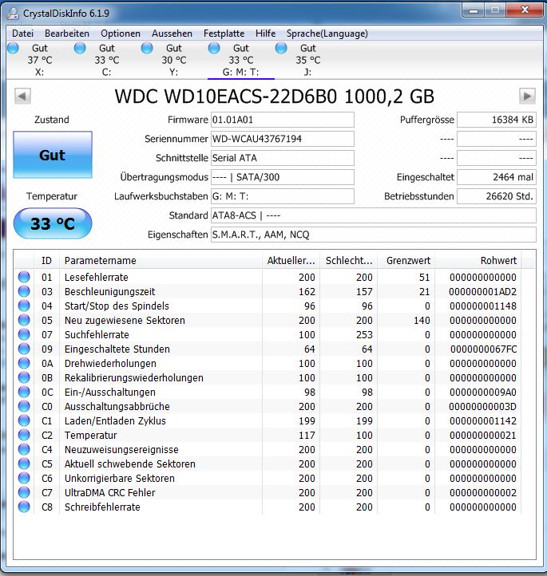Click the Standard field ATA8-ACS
547x576 pixels.
tap(374, 215)
